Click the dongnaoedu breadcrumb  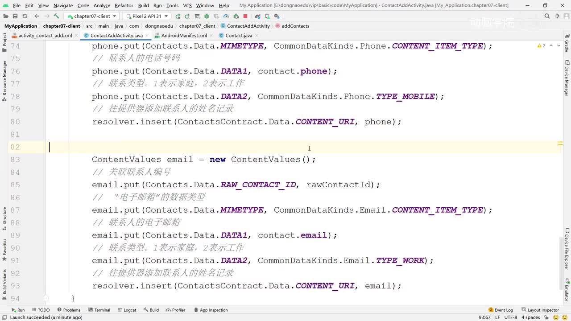[159, 26]
